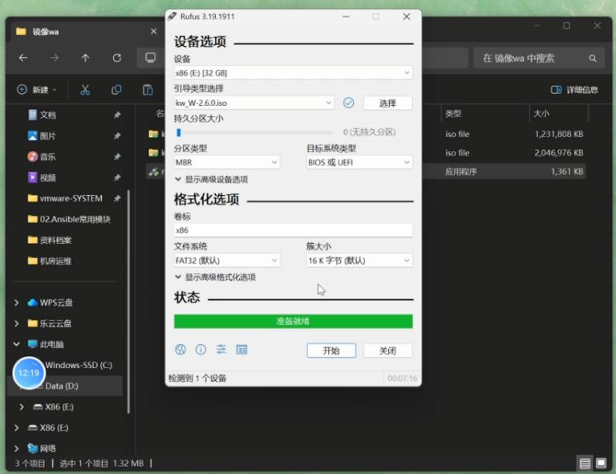This screenshot has height=474, width=616.
Task: Click the green 准备就绪 progress bar
Action: pos(293,322)
